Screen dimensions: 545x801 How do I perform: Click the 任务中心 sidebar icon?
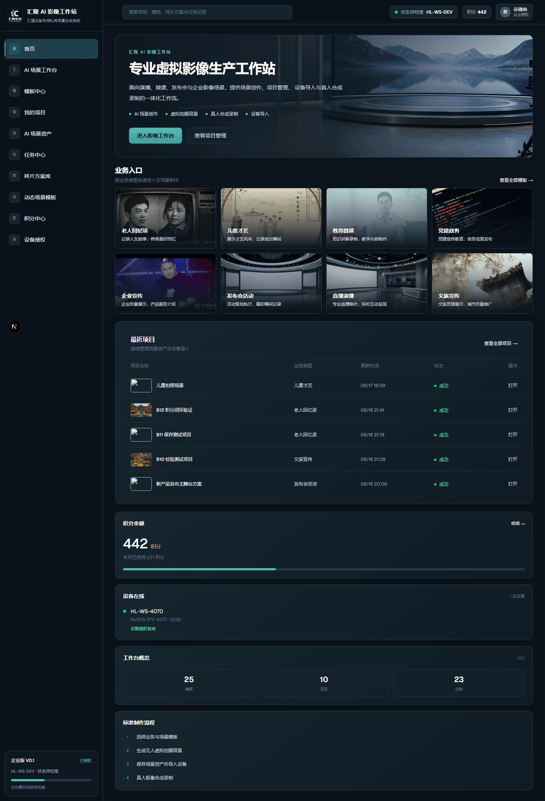click(14, 155)
